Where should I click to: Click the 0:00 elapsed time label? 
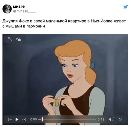[33, 119]
